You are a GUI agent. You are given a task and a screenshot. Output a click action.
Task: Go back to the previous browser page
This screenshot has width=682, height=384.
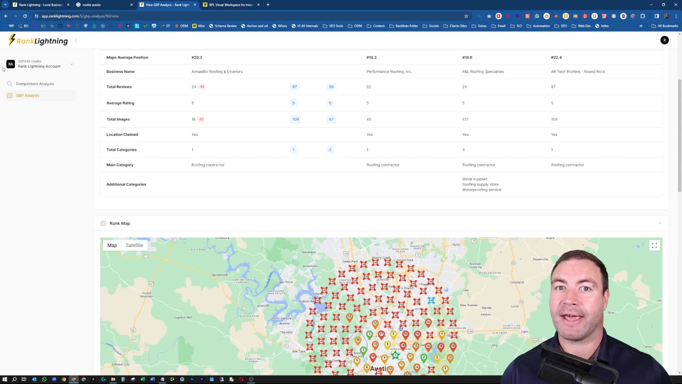tap(6, 16)
